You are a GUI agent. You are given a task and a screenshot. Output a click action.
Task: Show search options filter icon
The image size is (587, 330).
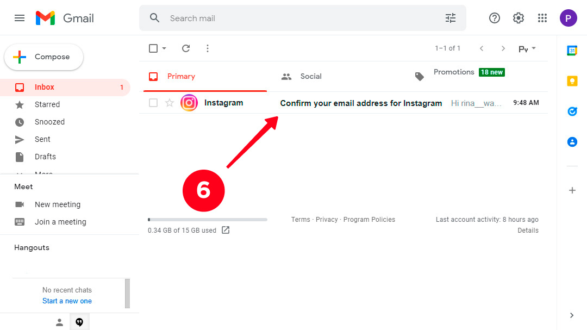pos(451,18)
